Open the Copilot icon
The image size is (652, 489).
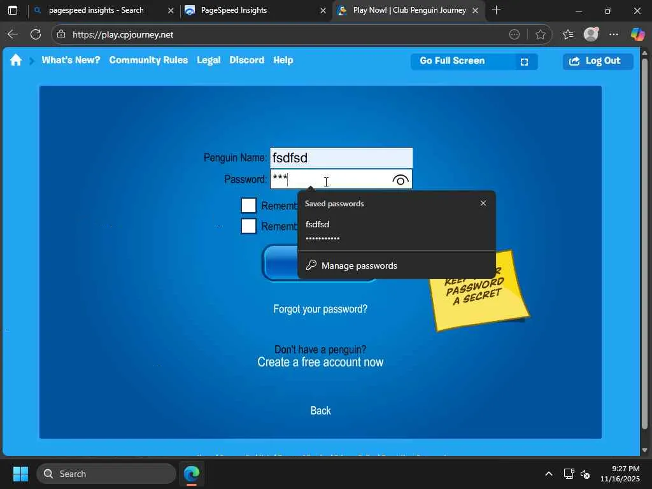[637, 34]
